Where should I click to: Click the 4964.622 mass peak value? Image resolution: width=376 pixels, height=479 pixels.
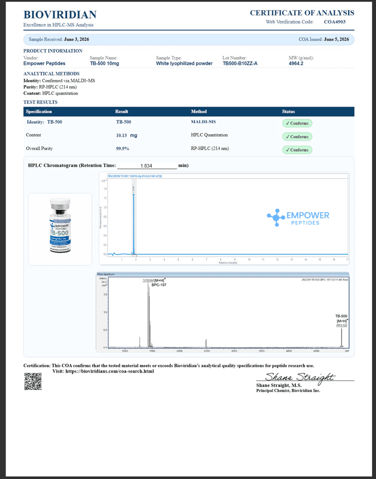(342, 325)
